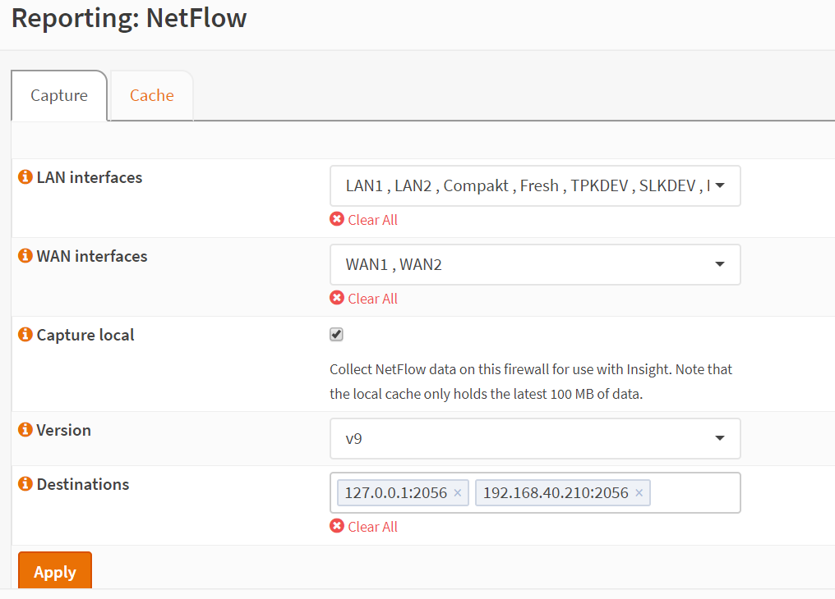
Task: Click the red X icon next to WAN Clear All
Action: 336,298
